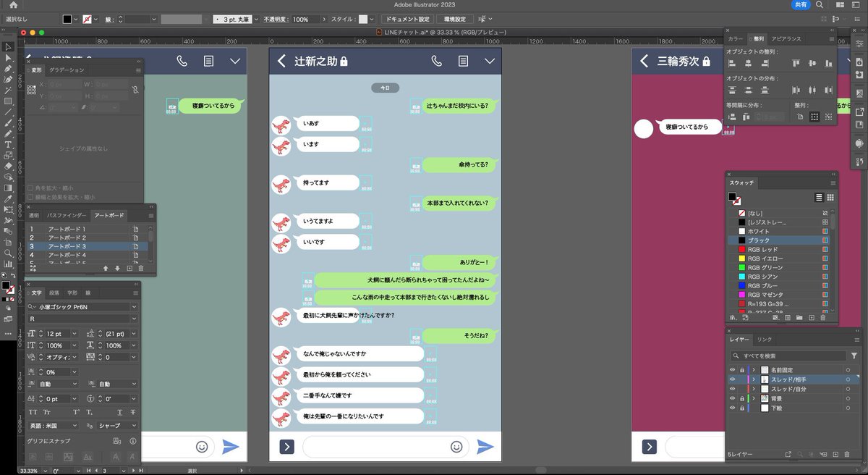868x475 pixels.
Task: Expand the 名前固定 layer
Action: click(x=754, y=369)
